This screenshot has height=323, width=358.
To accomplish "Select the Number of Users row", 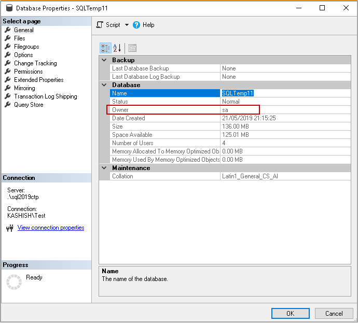I will [230, 143].
